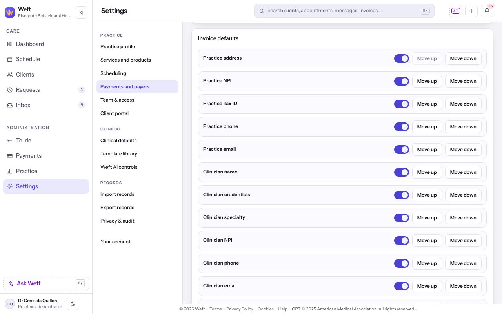Collapse the sidebar with the arrow button
This screenshot has width=502, height=314.
pyautogui.click(x=81, y=13)
